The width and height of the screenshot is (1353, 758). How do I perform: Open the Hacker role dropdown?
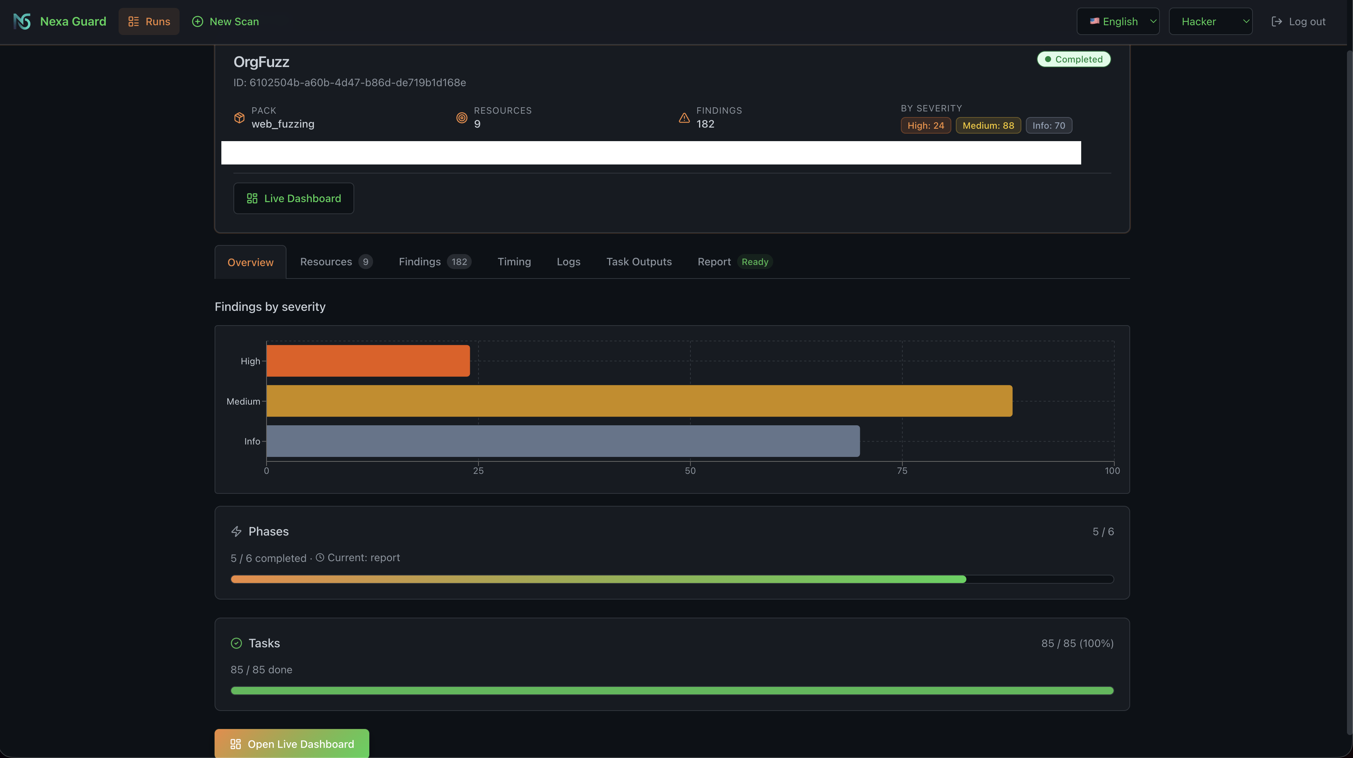pyautogui.click(x=1210, y=21)
